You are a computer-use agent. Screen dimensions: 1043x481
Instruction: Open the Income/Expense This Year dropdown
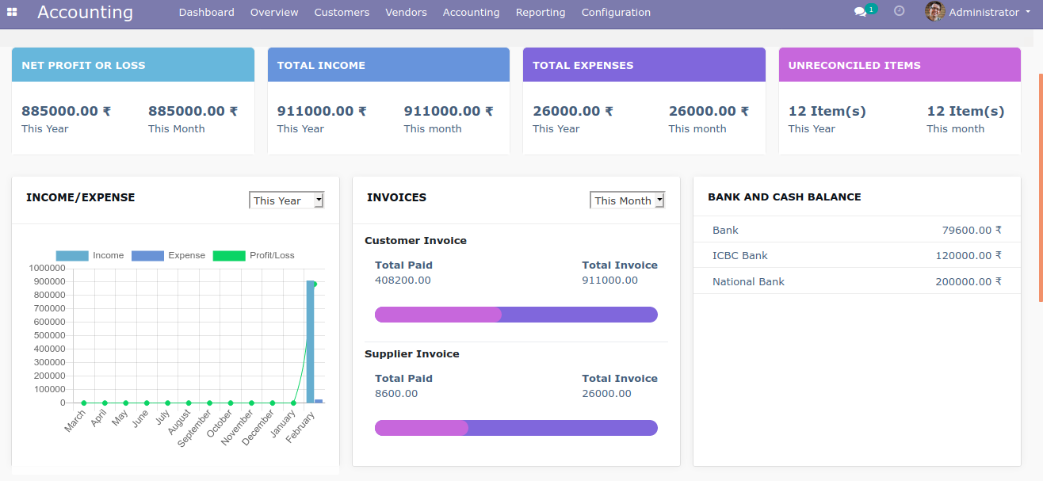coord(286,200)
